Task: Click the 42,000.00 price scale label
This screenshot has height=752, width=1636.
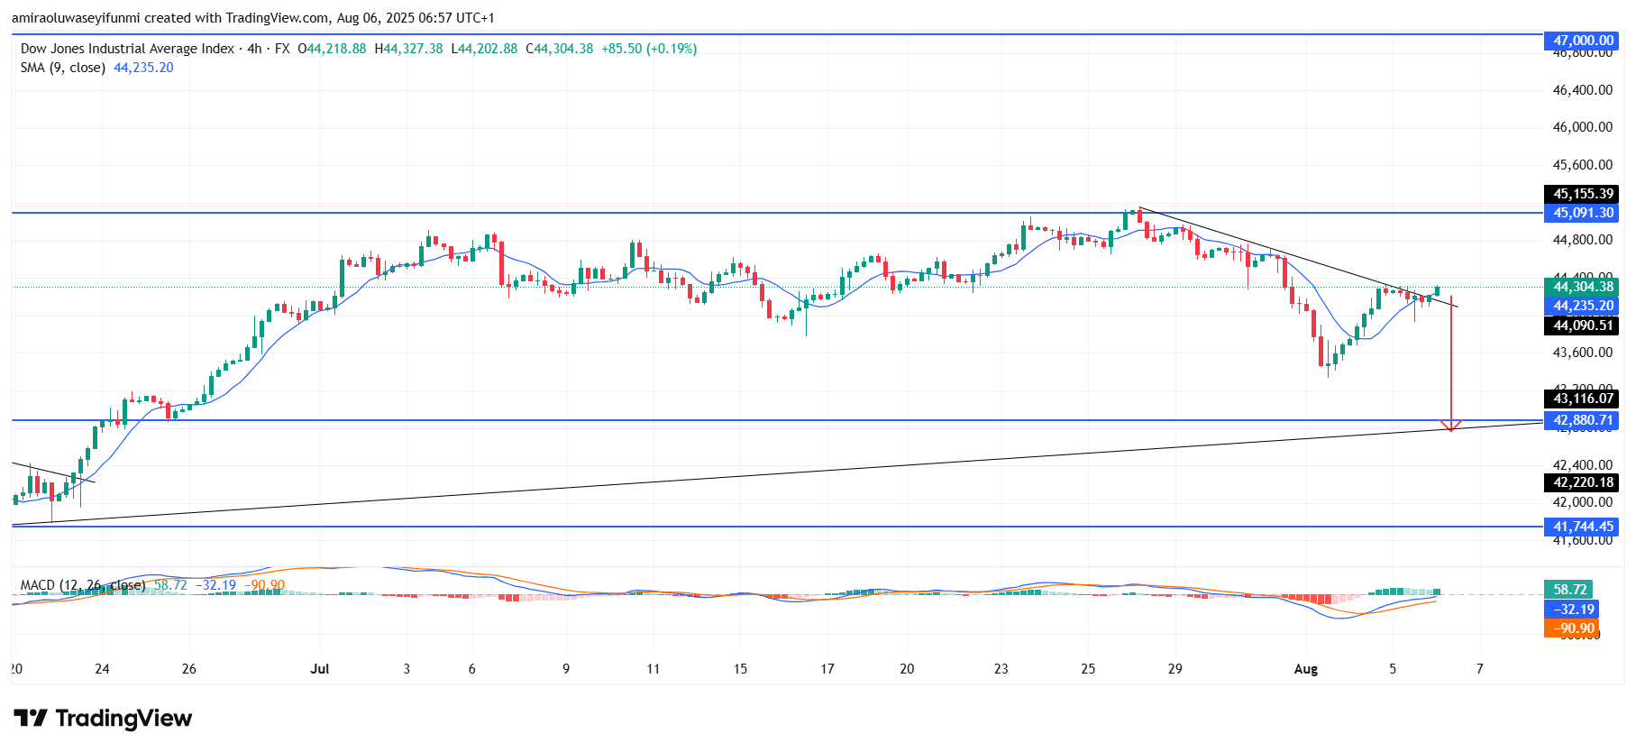Action: (x=1583, y=502)
